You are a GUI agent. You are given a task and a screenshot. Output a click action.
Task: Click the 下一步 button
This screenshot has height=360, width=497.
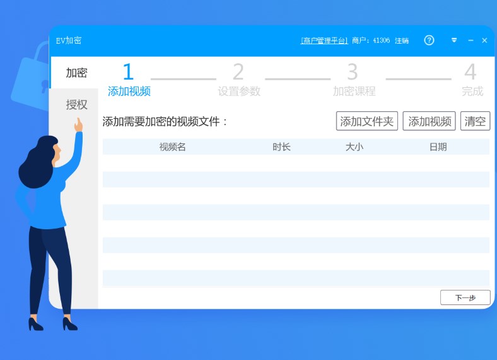tap(465, 297)
